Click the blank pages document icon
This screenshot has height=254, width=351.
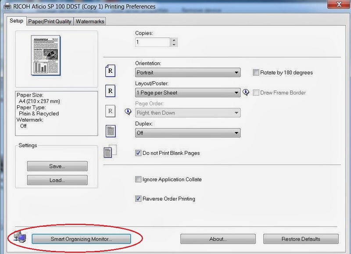pos(110,151)
